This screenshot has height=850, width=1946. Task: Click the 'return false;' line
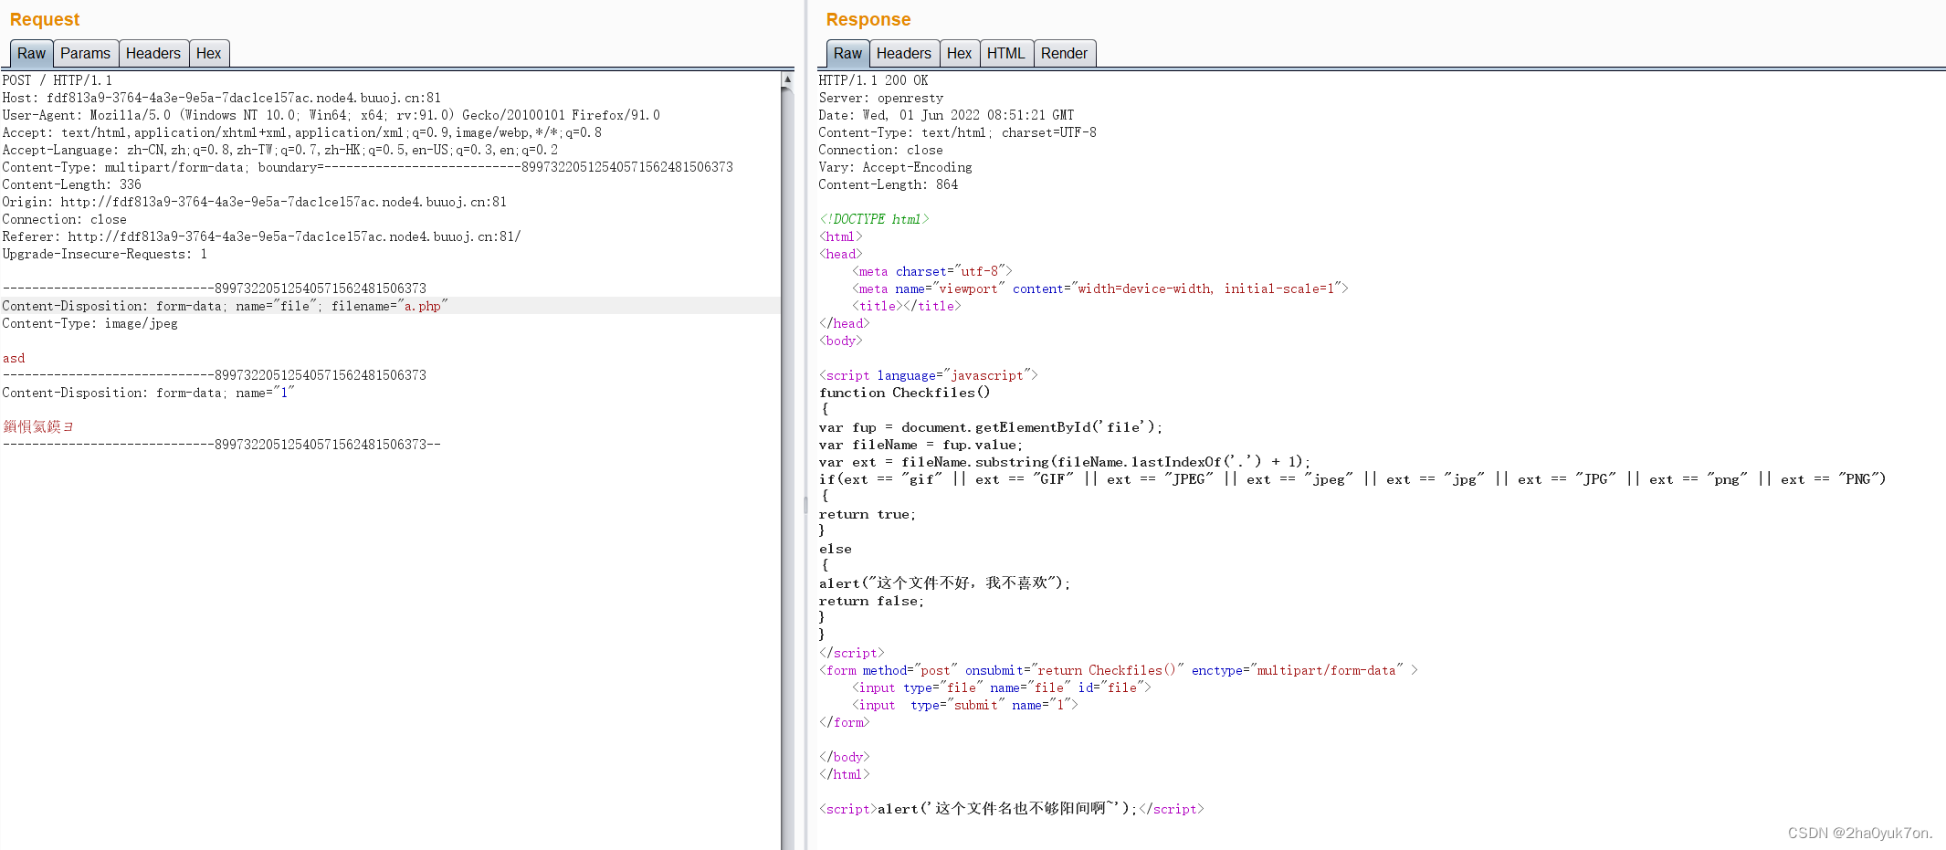pos(871,601)
